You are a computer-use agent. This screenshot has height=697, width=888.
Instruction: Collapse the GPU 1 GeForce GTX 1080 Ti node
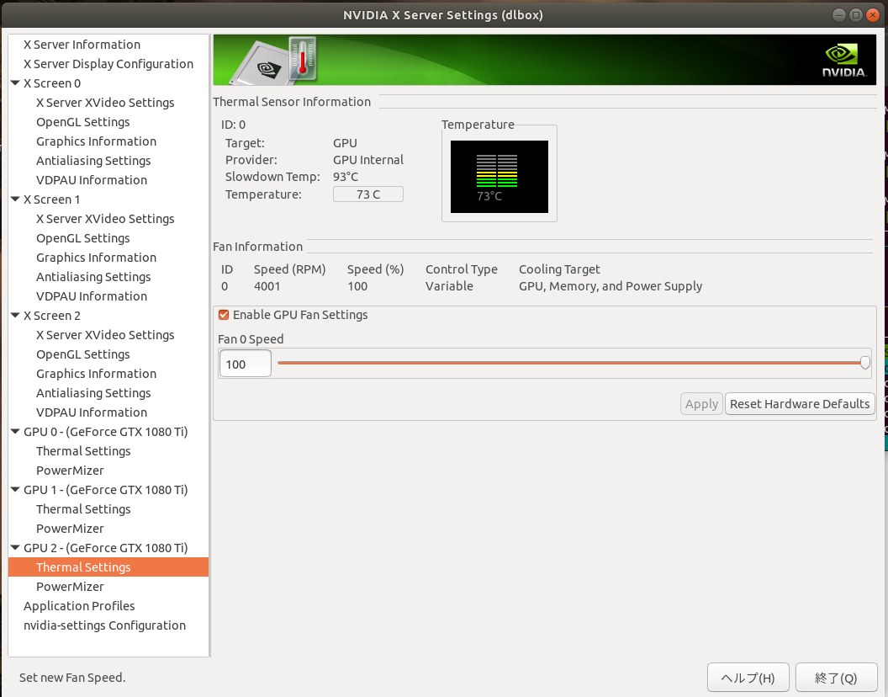pyautogui.click(x=15, y=489)
